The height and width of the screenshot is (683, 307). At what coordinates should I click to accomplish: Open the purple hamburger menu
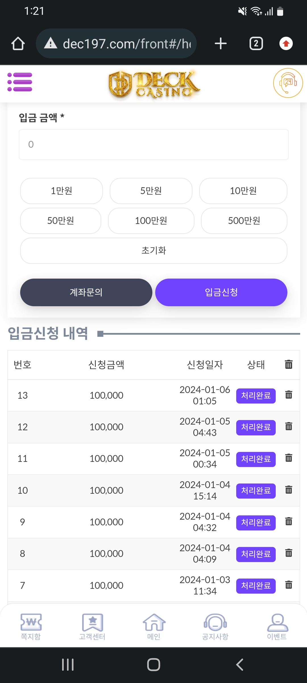click(x=20, y=82)
